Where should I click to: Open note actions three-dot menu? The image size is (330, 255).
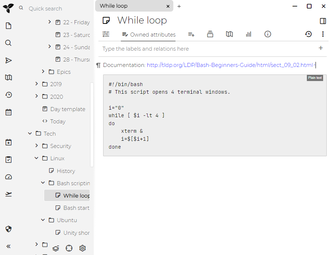click(323, 34)
